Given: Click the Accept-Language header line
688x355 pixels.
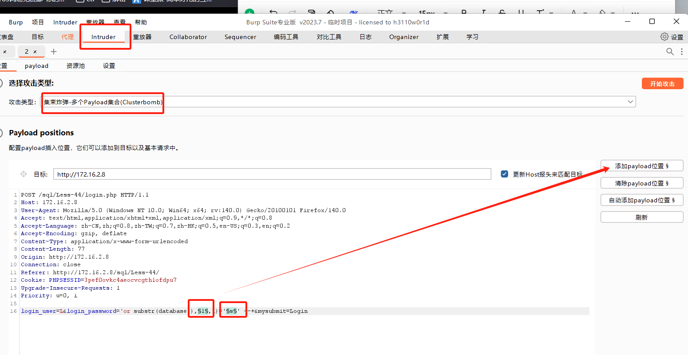Looking at the screenshot, I should 155,226.
